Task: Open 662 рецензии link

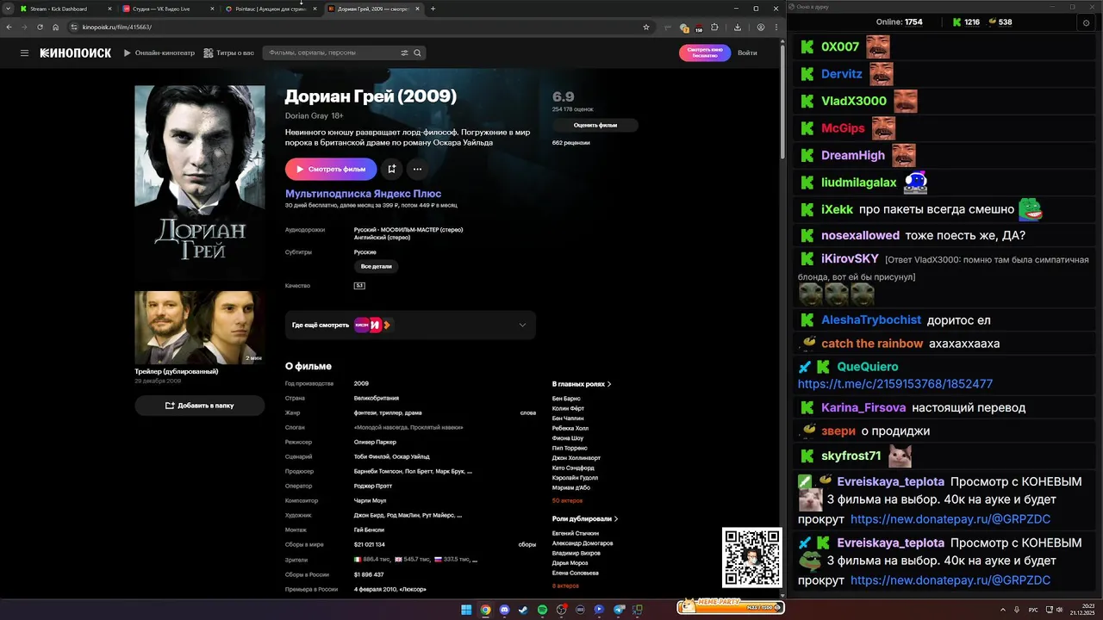Action: click(571, 143)
